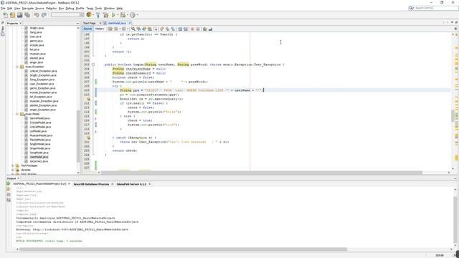Expand the Test Packages node
This screenshot has height=258, width=459.
[x=13, y=166]
